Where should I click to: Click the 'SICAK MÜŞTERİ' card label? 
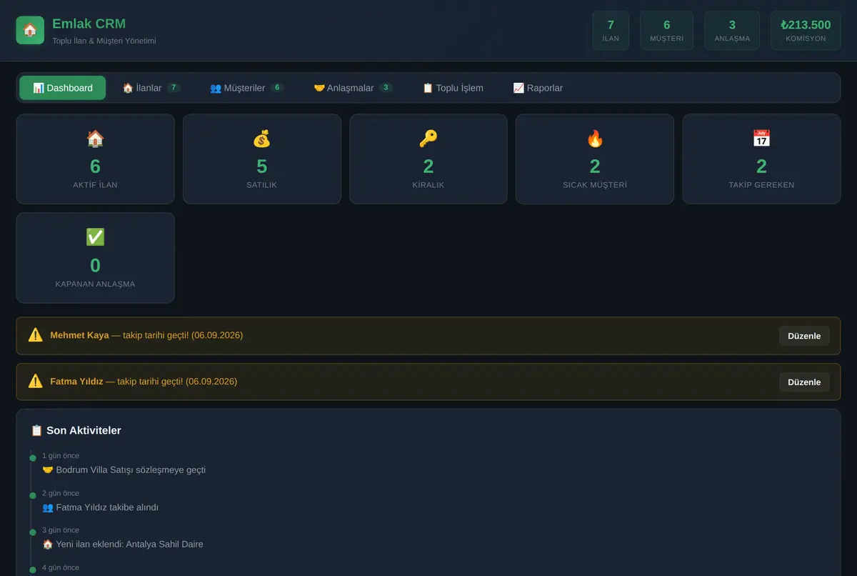(595, 185)
